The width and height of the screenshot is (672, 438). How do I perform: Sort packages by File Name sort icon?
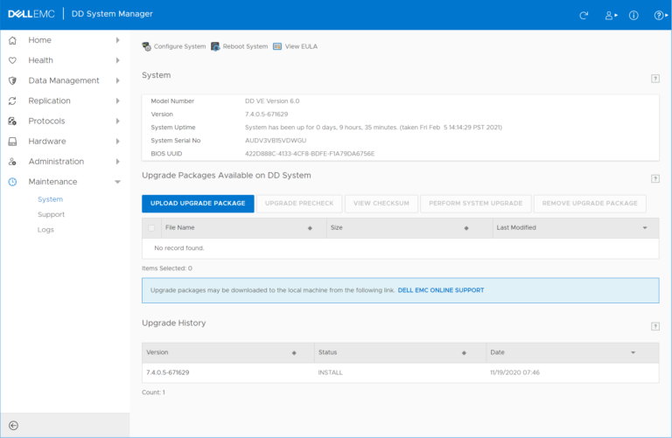(310, 228)
